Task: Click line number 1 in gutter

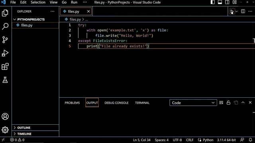Action: pos(70,25)
